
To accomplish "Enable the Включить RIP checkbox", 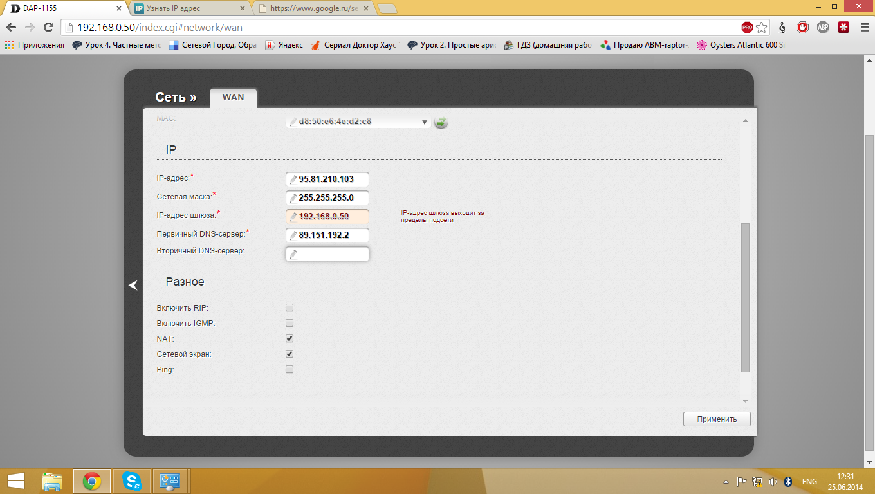I will tap(290, 307).
